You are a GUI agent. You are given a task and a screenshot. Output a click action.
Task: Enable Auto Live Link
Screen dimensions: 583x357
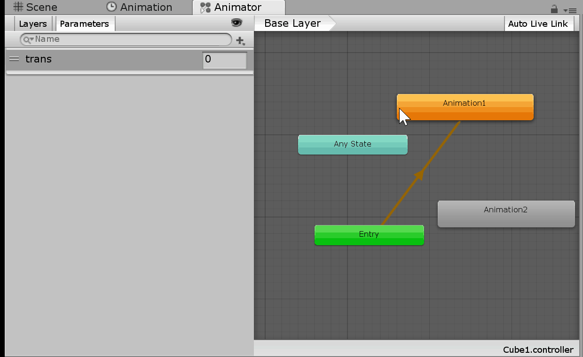pyautogui.click(x=539, y=23)
